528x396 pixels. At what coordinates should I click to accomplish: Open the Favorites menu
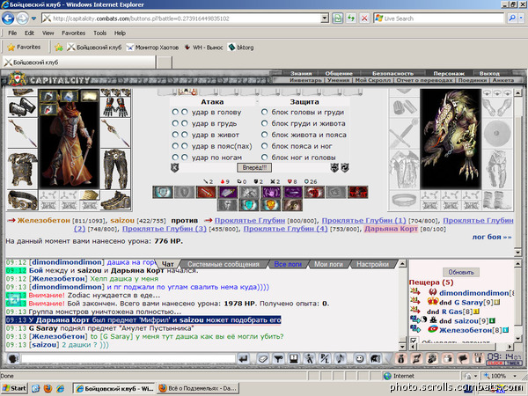pyautogui.click(x=73, y=33)
